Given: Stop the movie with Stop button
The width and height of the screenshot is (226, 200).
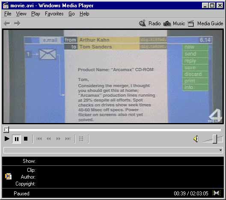Looking at the screenshot, I should (x=26, y=139).
